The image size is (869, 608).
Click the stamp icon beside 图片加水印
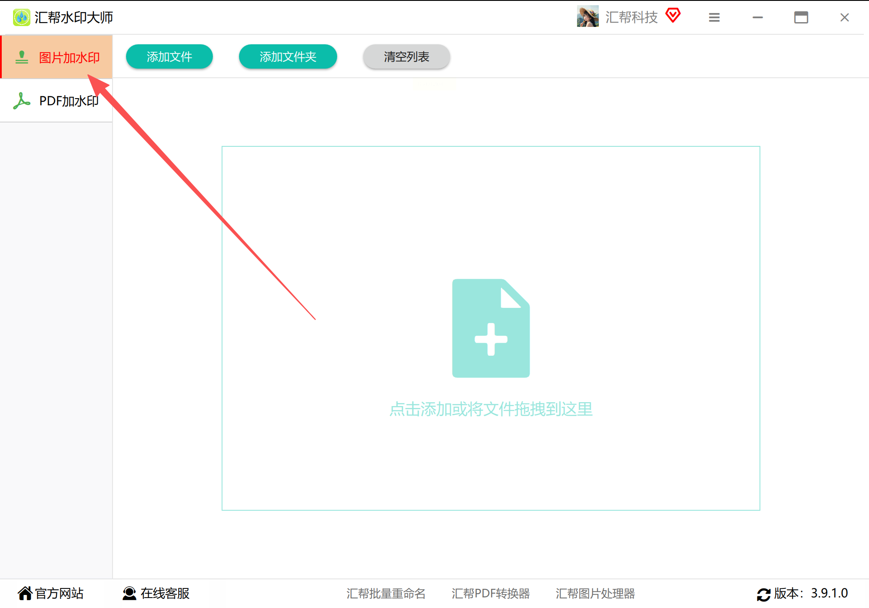21,57
